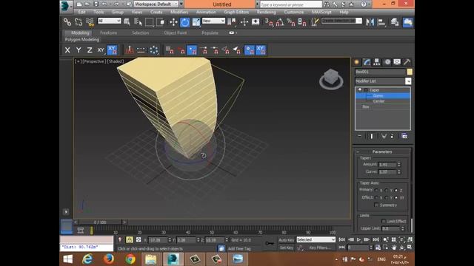474x266 pixels.
Task: Toggle the Angle Snap icon
Action: (280, 22)
